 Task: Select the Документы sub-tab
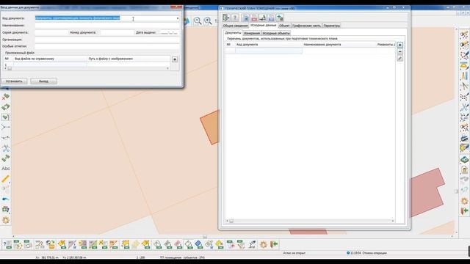(x=233, y=33)
